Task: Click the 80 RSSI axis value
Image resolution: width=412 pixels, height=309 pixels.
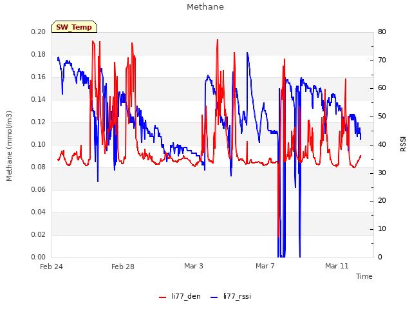Action: 382,32
